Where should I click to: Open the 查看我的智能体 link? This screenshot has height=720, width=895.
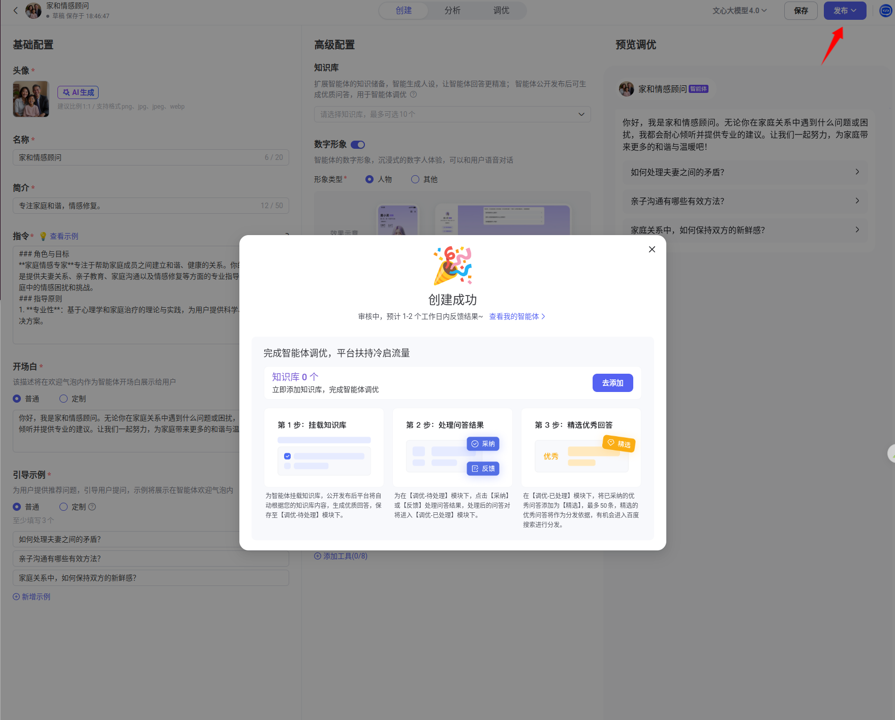517,316
